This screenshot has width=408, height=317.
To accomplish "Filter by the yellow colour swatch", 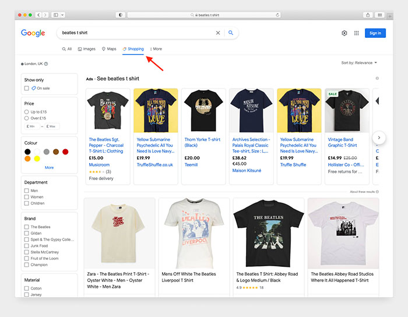I will click(37, 158).
